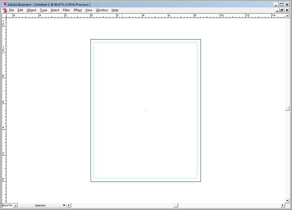
Task: Restore down the Untitled-1 document window
Action: pyautogui.click(x=282, y=10)
